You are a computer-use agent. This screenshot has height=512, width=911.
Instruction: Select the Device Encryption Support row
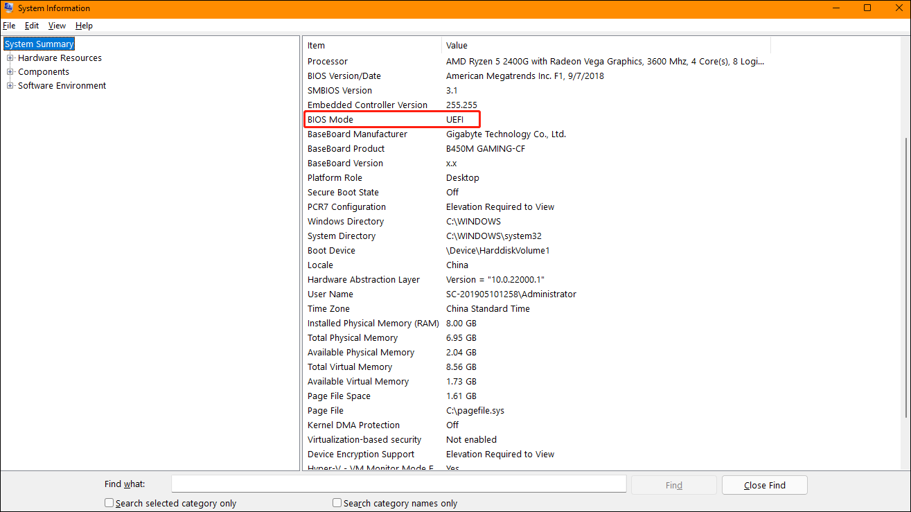click(537, 454)
